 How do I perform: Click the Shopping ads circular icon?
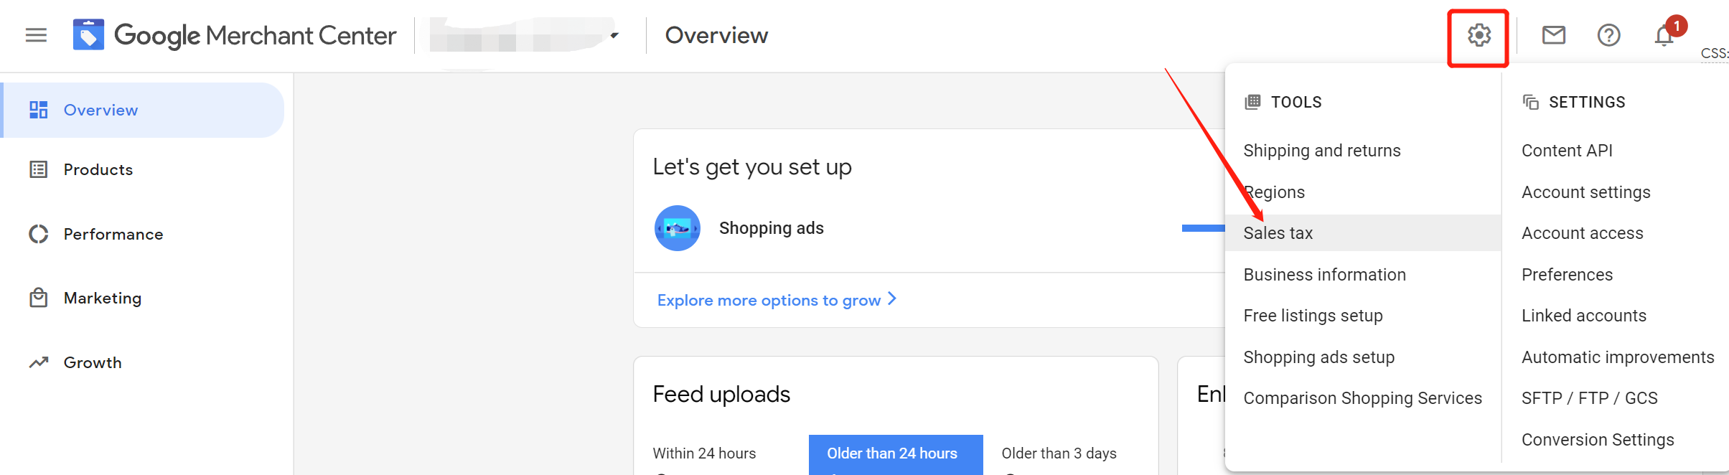(x=677, y=228)
